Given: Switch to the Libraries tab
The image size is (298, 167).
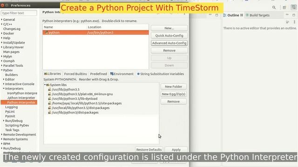Looking at the screenshot, I should (x=53, y=74).
